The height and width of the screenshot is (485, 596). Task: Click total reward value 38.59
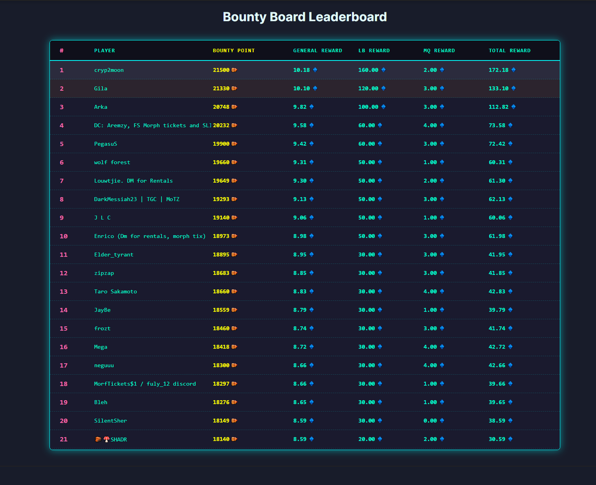pos(497,420)
